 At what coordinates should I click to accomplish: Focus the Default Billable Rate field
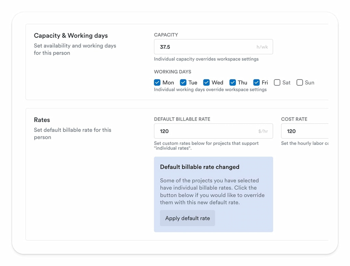pyautogui.click(x=213, y=131)
